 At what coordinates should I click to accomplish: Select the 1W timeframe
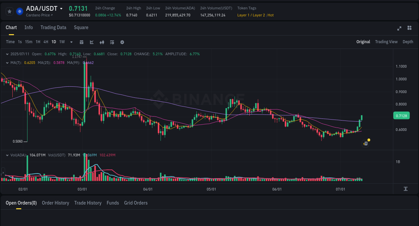[x=62, y=42]
